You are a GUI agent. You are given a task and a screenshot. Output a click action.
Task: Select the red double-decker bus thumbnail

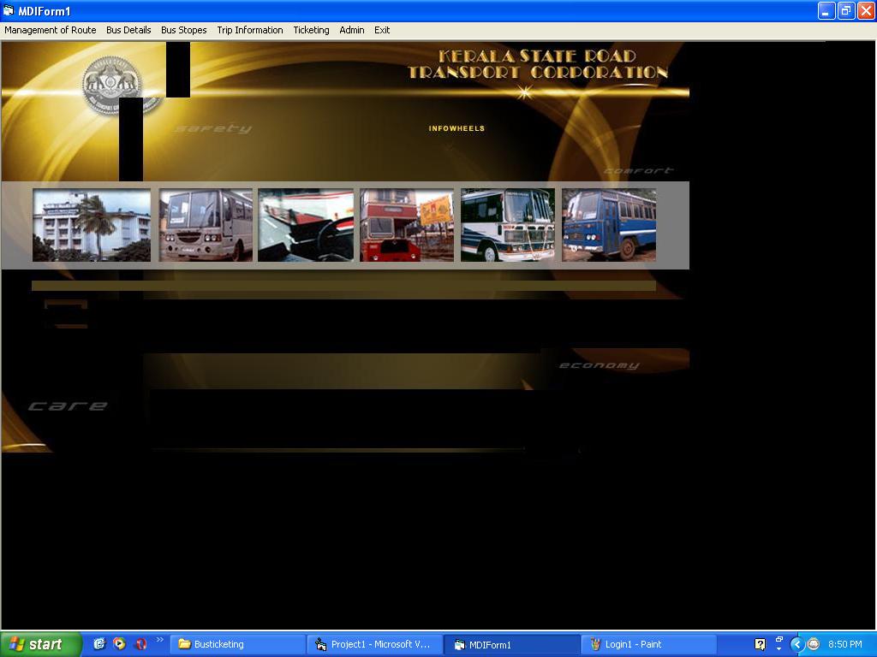tap(407, 225)
